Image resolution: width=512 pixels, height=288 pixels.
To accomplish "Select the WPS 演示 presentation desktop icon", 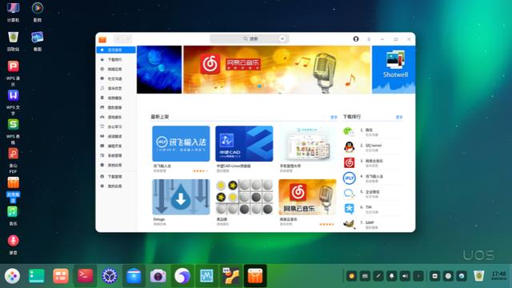I will pos(13,73).
